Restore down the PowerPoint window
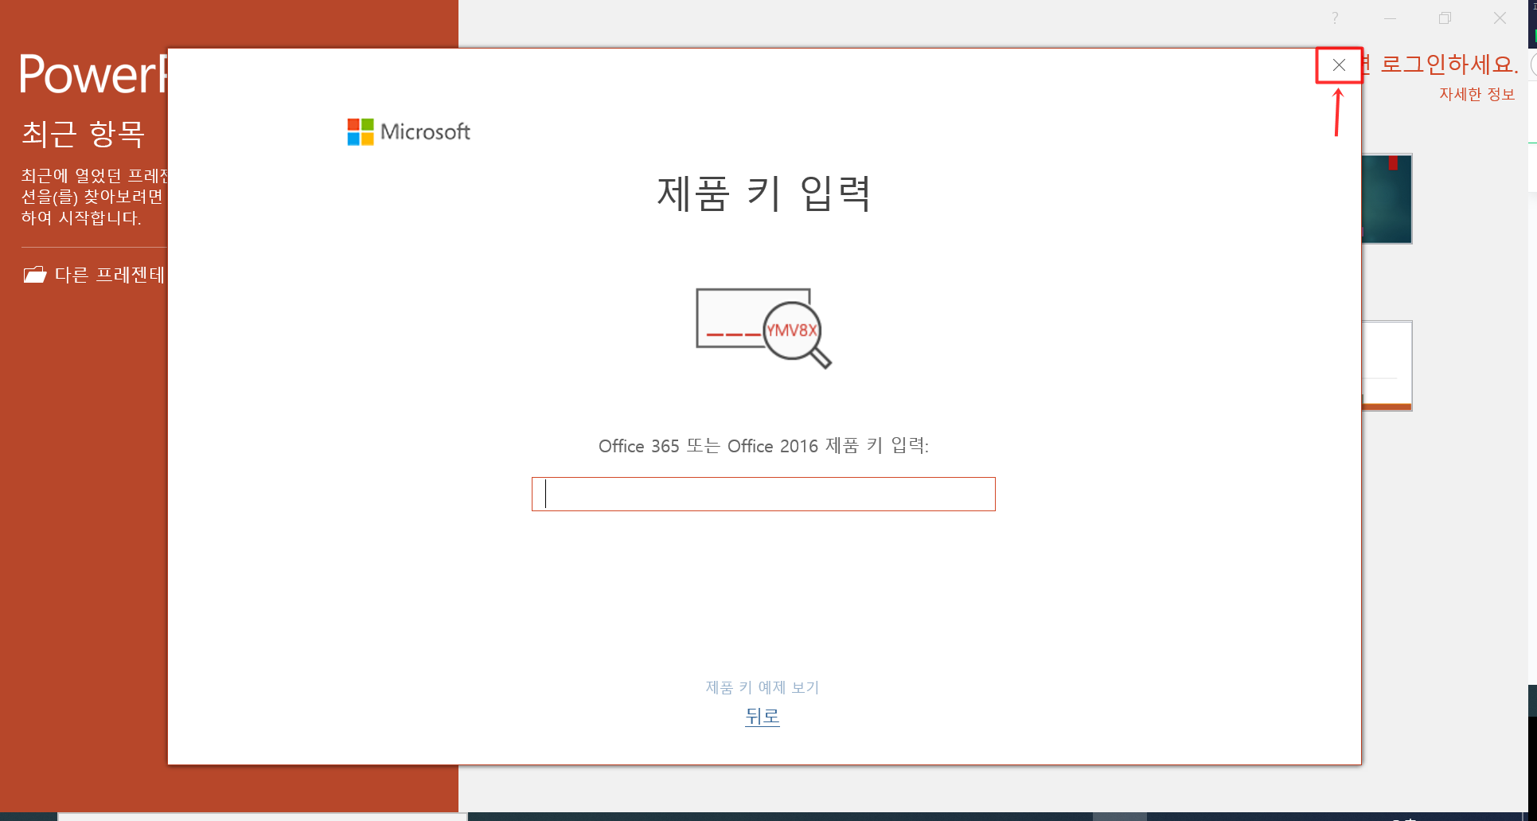The height and width of the screenshot is (821, 1537). click(1445, 18)
